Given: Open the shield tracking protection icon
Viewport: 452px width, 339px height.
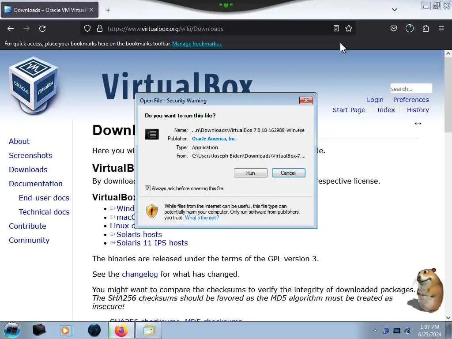Looking at the screenshot, I should click(x=87, y=28).
